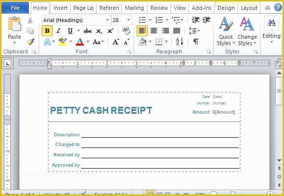Switch to the References tab
The height and width of the screenshot is (196, 284).
pyautogui.click(x=109, y=8)
